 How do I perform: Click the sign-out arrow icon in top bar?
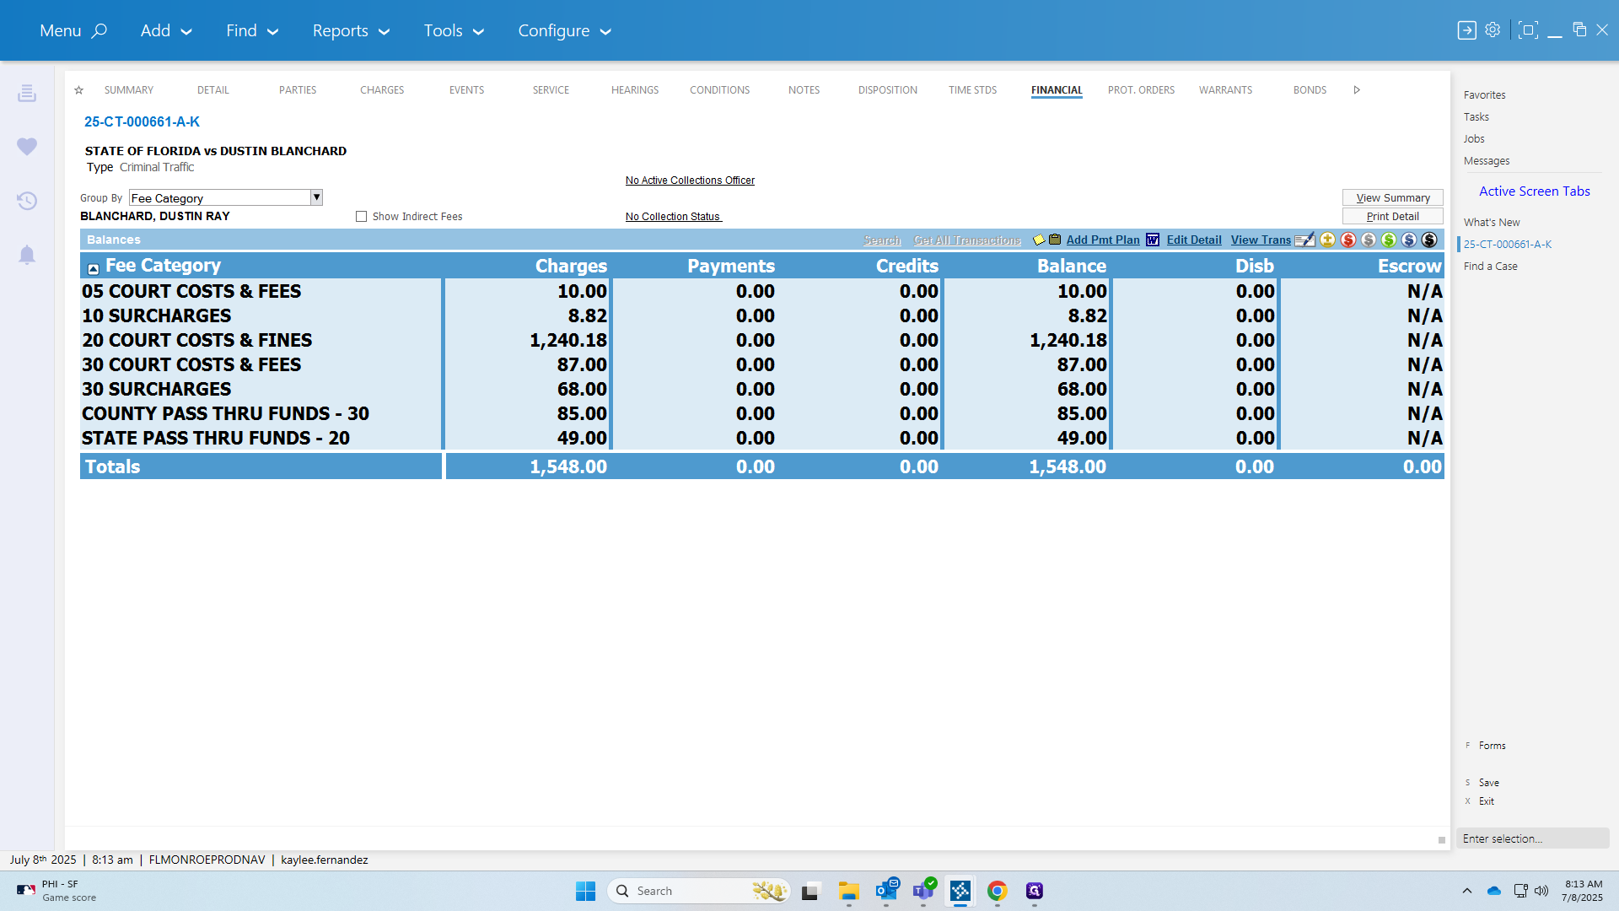click(x=1467, y=30)
